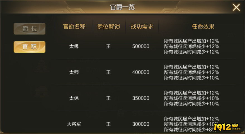Click the 500000 merit requirement value
This screenshot has height=134, width=245.
(141, 46)
